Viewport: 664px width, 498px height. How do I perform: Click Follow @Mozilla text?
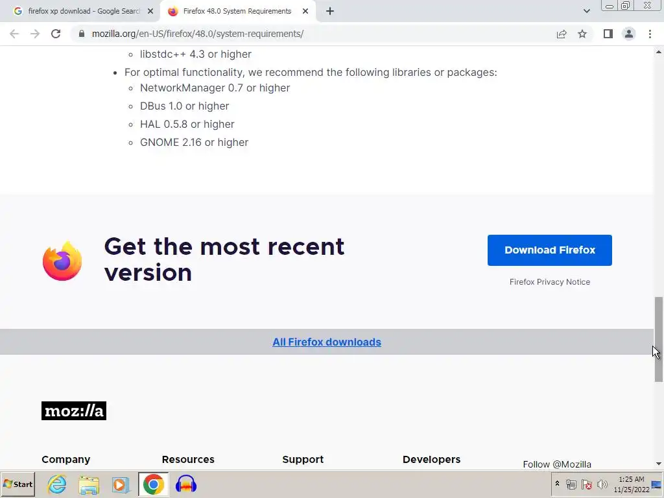(x=557, y=464)
